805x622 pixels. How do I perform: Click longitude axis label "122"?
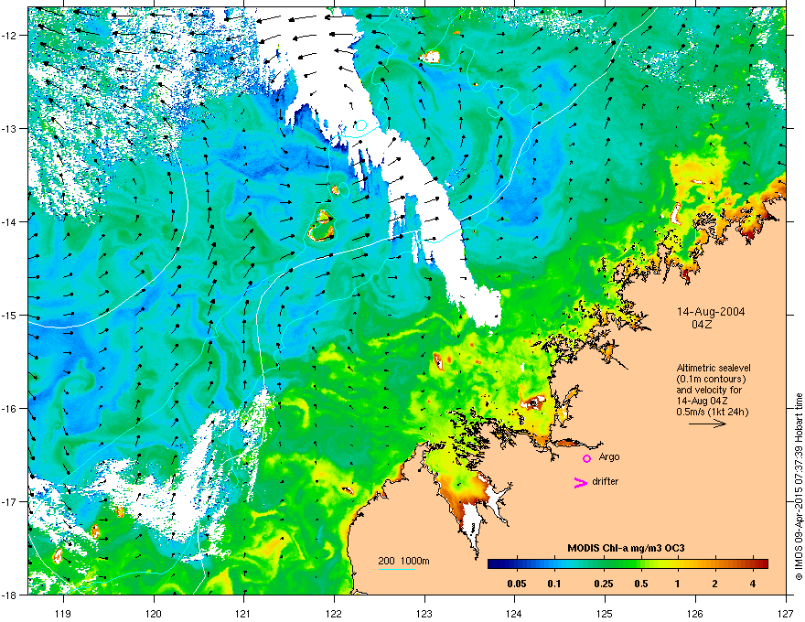click(334, 613)
